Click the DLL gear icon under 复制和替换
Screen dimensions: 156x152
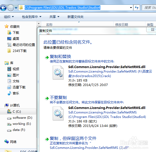(58, 73)
